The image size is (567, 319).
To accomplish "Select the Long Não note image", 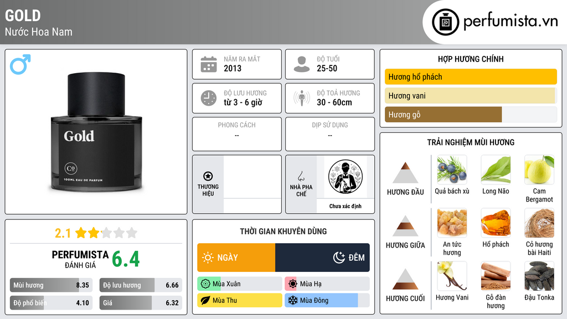I will click(x=496, y=169).
